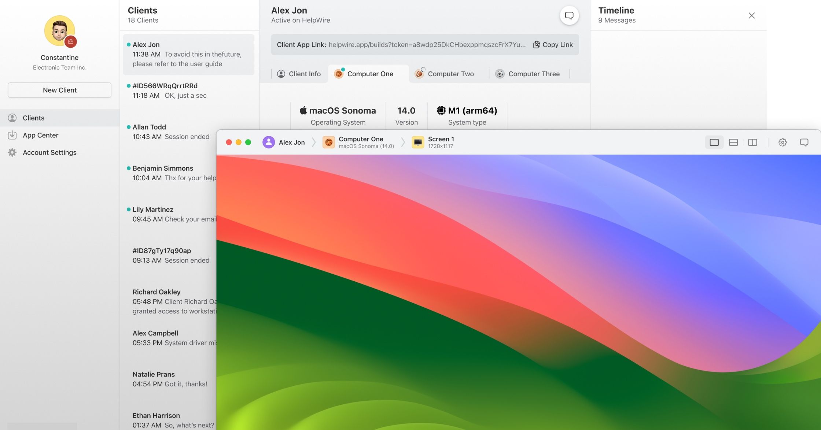Open chat icon in remote session toolbar
821x430 pixels.
click(x=804, y=142)
